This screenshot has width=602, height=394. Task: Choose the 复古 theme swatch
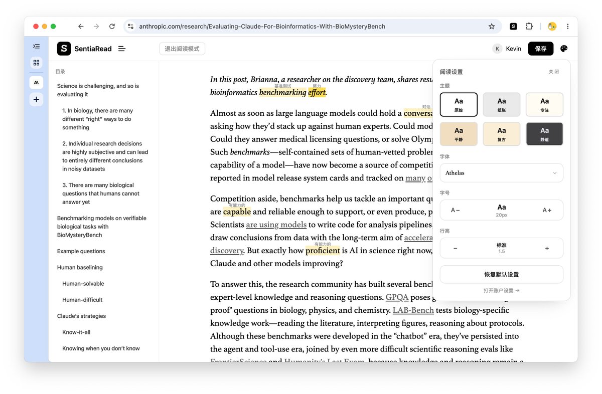click(502, 134)
